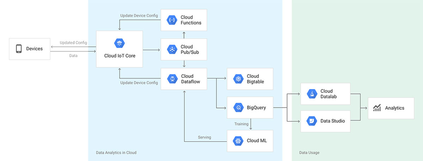The image size is (423, 161).
Task: Click the Cloud Functions hexagon icon
Action: (172, 20)
